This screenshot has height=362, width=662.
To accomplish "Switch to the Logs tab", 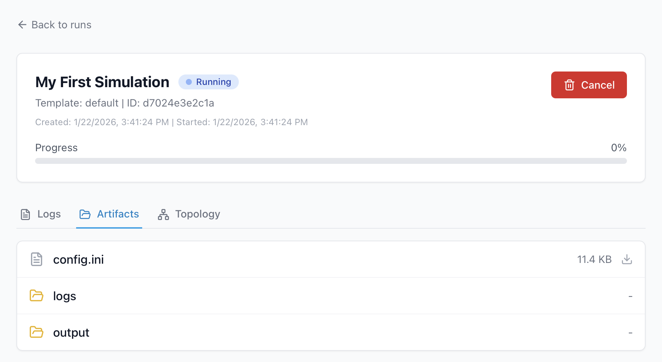I will (x=49, y=214).
